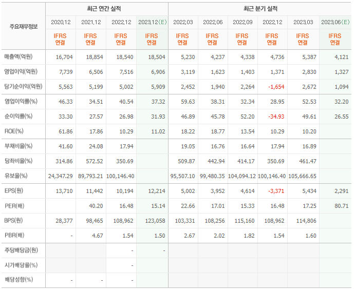Click the 61.86 ROE value
This screenshot has width=355, height=289.
coord(66,131)
